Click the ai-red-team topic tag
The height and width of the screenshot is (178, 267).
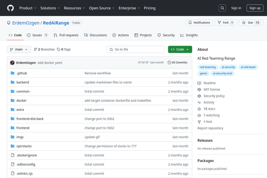tap(248, 67)
